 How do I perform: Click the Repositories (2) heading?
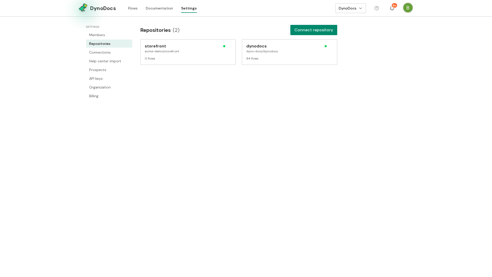point(160,30)
